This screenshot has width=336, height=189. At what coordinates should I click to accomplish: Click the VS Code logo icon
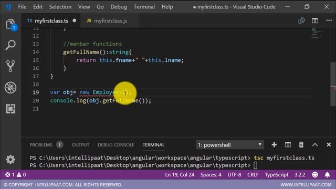point(8,7)
